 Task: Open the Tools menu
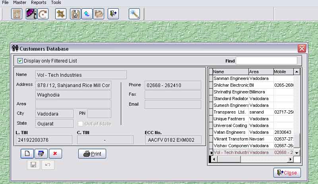(x=56, y=2)
